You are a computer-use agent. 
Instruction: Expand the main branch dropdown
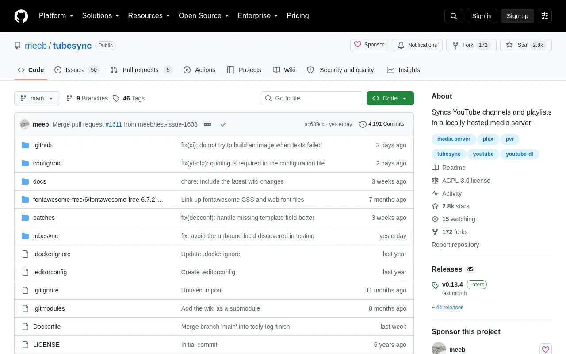[x=37, y=98]
